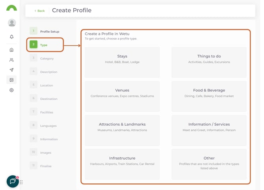Select the image gallery sidebar icon
This screenshot has width=264, height=190.
point(12,80)
